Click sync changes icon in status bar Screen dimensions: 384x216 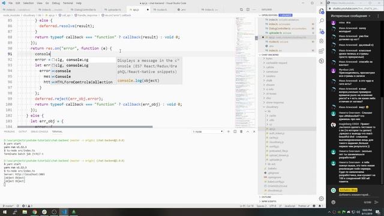pyautogui.click(x=17, y=206)
